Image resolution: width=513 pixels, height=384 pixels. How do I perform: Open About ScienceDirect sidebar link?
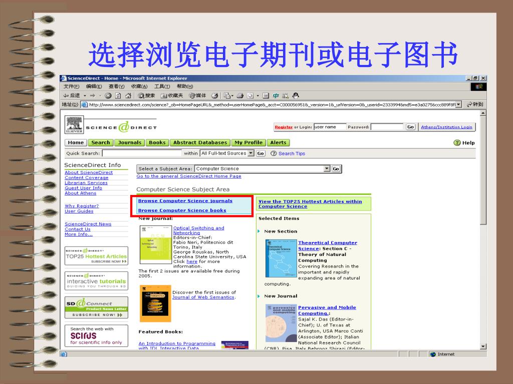click(89, 172)
